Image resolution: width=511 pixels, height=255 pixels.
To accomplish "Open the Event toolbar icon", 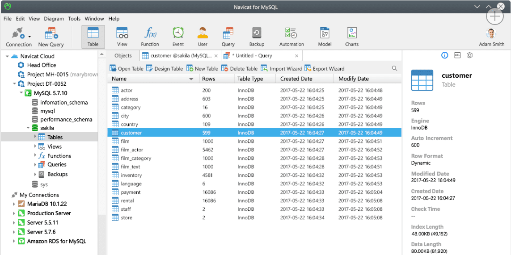I will pyautogui.click(x=178, y=33).
